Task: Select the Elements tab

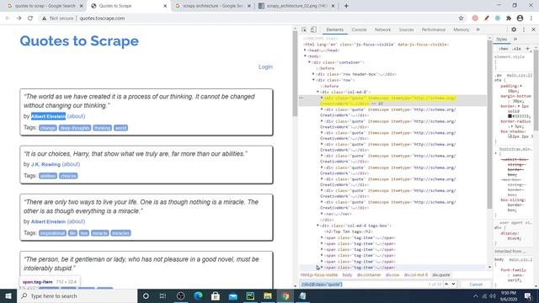Action: 335,30
